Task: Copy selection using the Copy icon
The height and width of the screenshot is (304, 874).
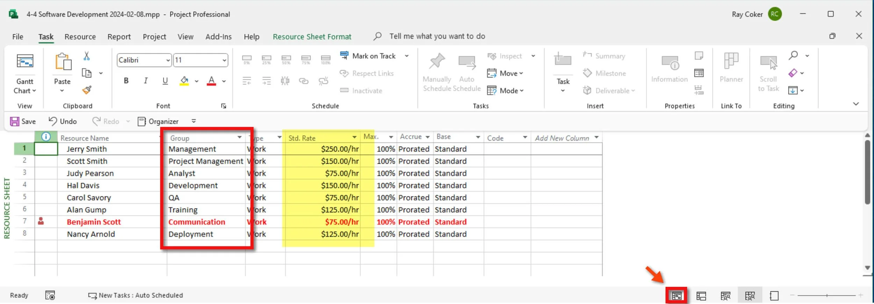Action: (x=87, y=73)
